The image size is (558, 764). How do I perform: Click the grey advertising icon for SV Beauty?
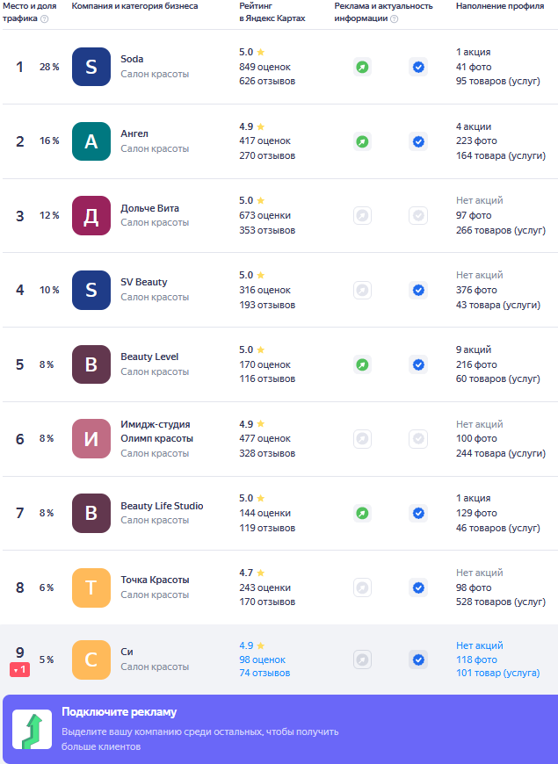coord(362,290)
